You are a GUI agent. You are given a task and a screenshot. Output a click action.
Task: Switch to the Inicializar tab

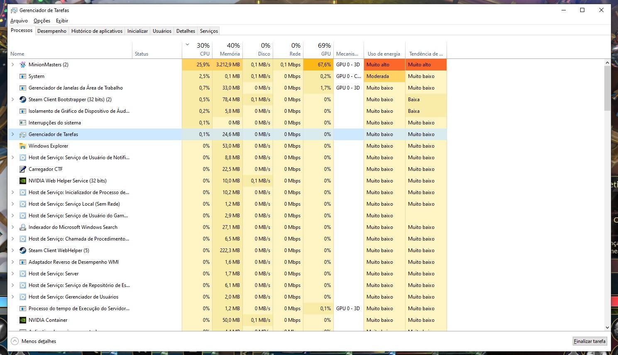tap(137, 31)
